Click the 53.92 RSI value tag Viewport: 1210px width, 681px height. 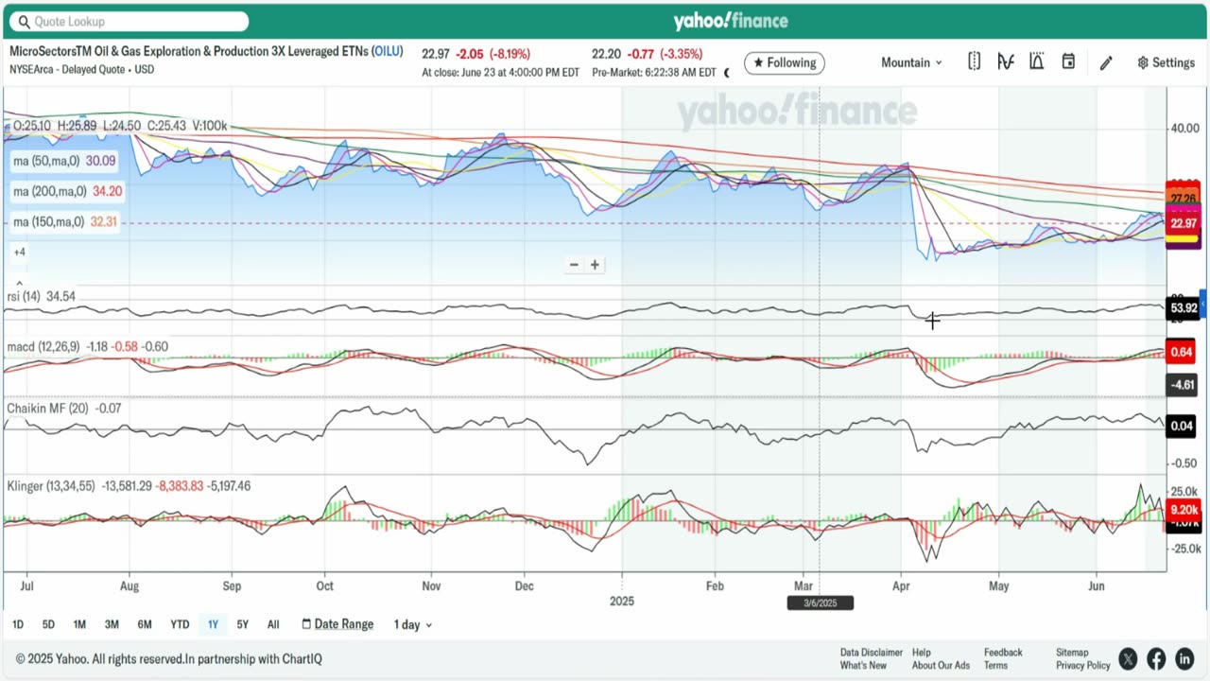1184,308
